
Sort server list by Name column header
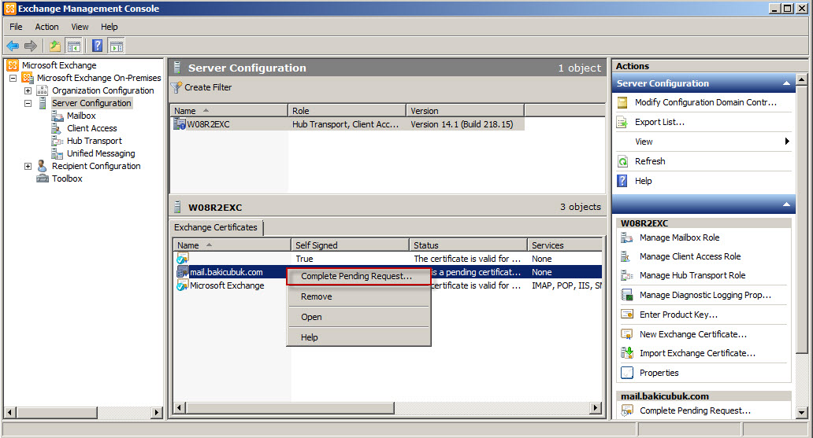click(x=228, y=111)
